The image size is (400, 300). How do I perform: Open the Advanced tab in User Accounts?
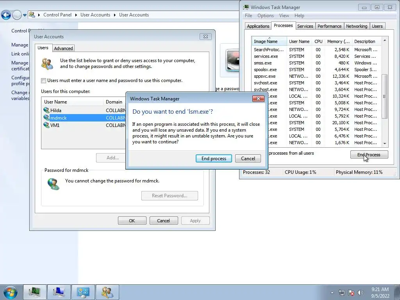point(64,48)
